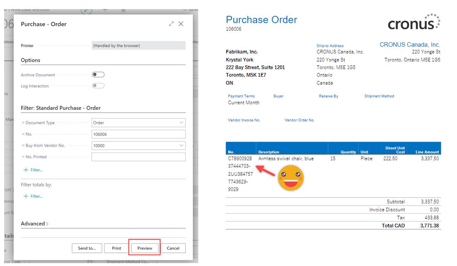Click the Printer field

click(x=139, y=46)
